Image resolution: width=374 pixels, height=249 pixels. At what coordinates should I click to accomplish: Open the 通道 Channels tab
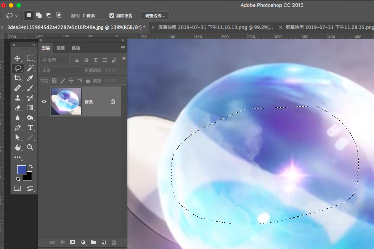point(61,48)
